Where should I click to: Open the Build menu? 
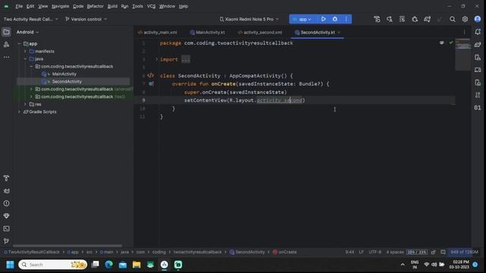click(x=112, y=6)
